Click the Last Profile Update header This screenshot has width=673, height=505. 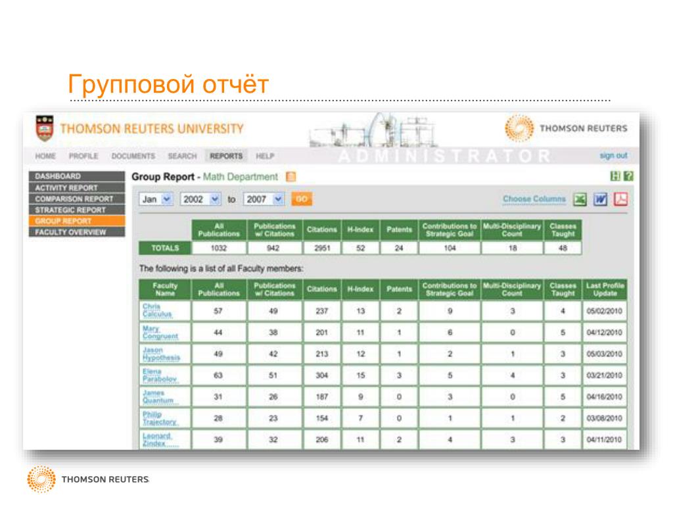point(605,289)
